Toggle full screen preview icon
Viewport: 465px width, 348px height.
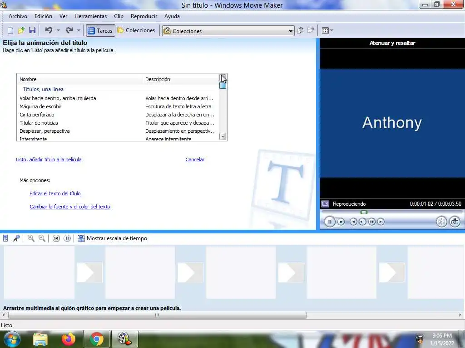click(325, 204)
